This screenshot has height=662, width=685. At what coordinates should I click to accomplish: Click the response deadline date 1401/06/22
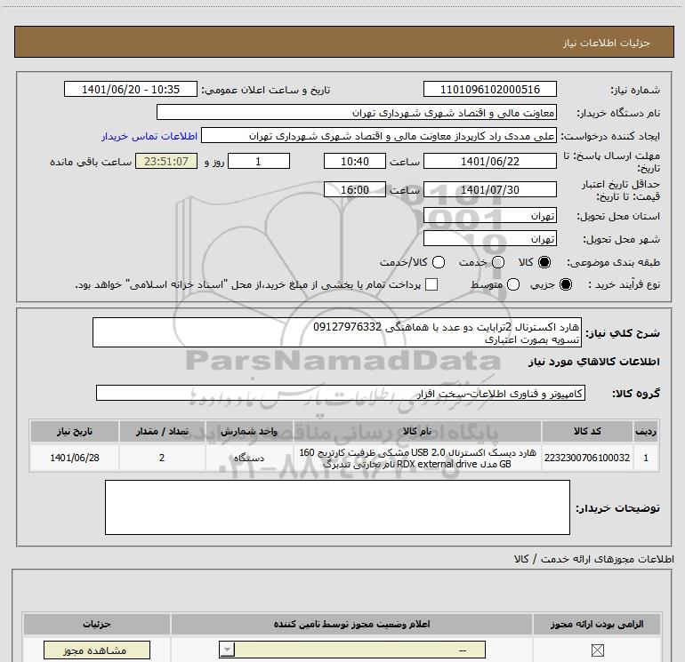coord(489,161)
